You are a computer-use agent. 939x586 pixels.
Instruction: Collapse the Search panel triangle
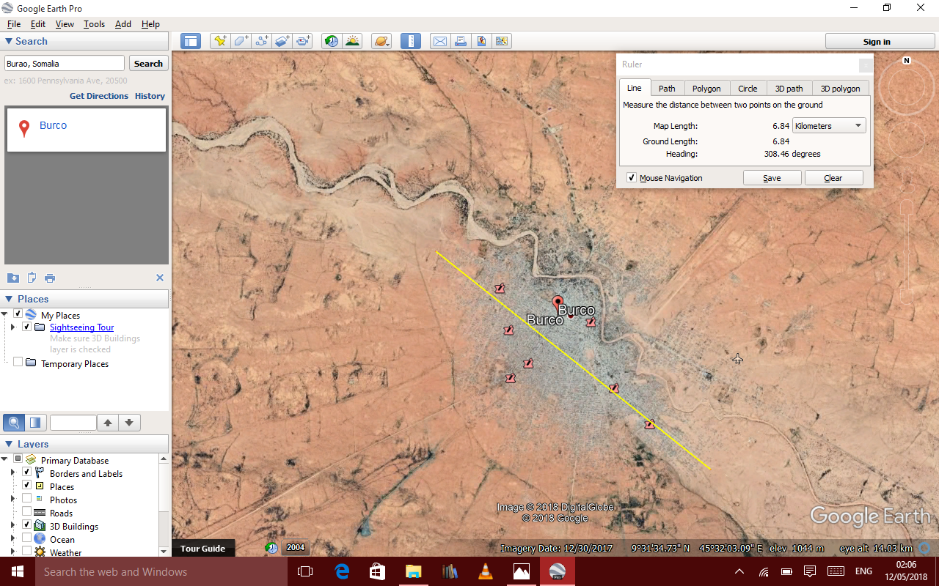click(9, 42)
